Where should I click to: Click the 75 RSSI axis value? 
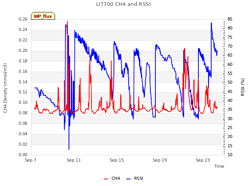pos(230,37)
